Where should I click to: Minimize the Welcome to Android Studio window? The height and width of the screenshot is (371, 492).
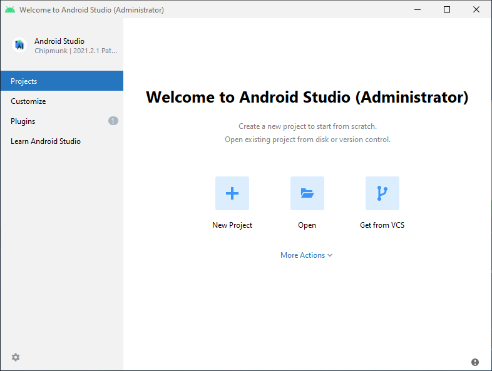pos(418,9)
